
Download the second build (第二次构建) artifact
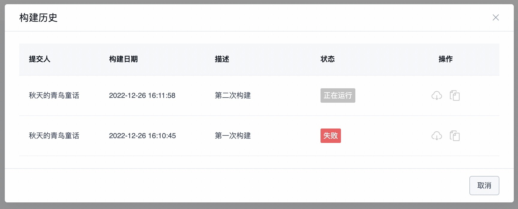[437, 95]
